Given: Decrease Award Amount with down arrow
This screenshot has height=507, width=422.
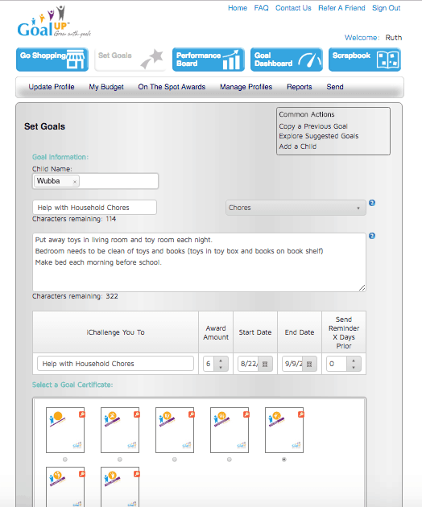Looking at the screenshot, I should click(x=221, y=368).
